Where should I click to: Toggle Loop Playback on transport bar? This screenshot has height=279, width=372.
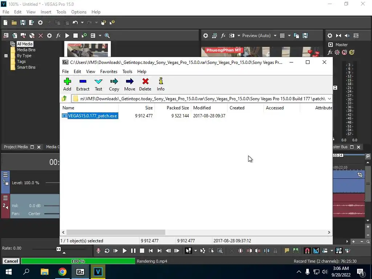tap(107, 251)
